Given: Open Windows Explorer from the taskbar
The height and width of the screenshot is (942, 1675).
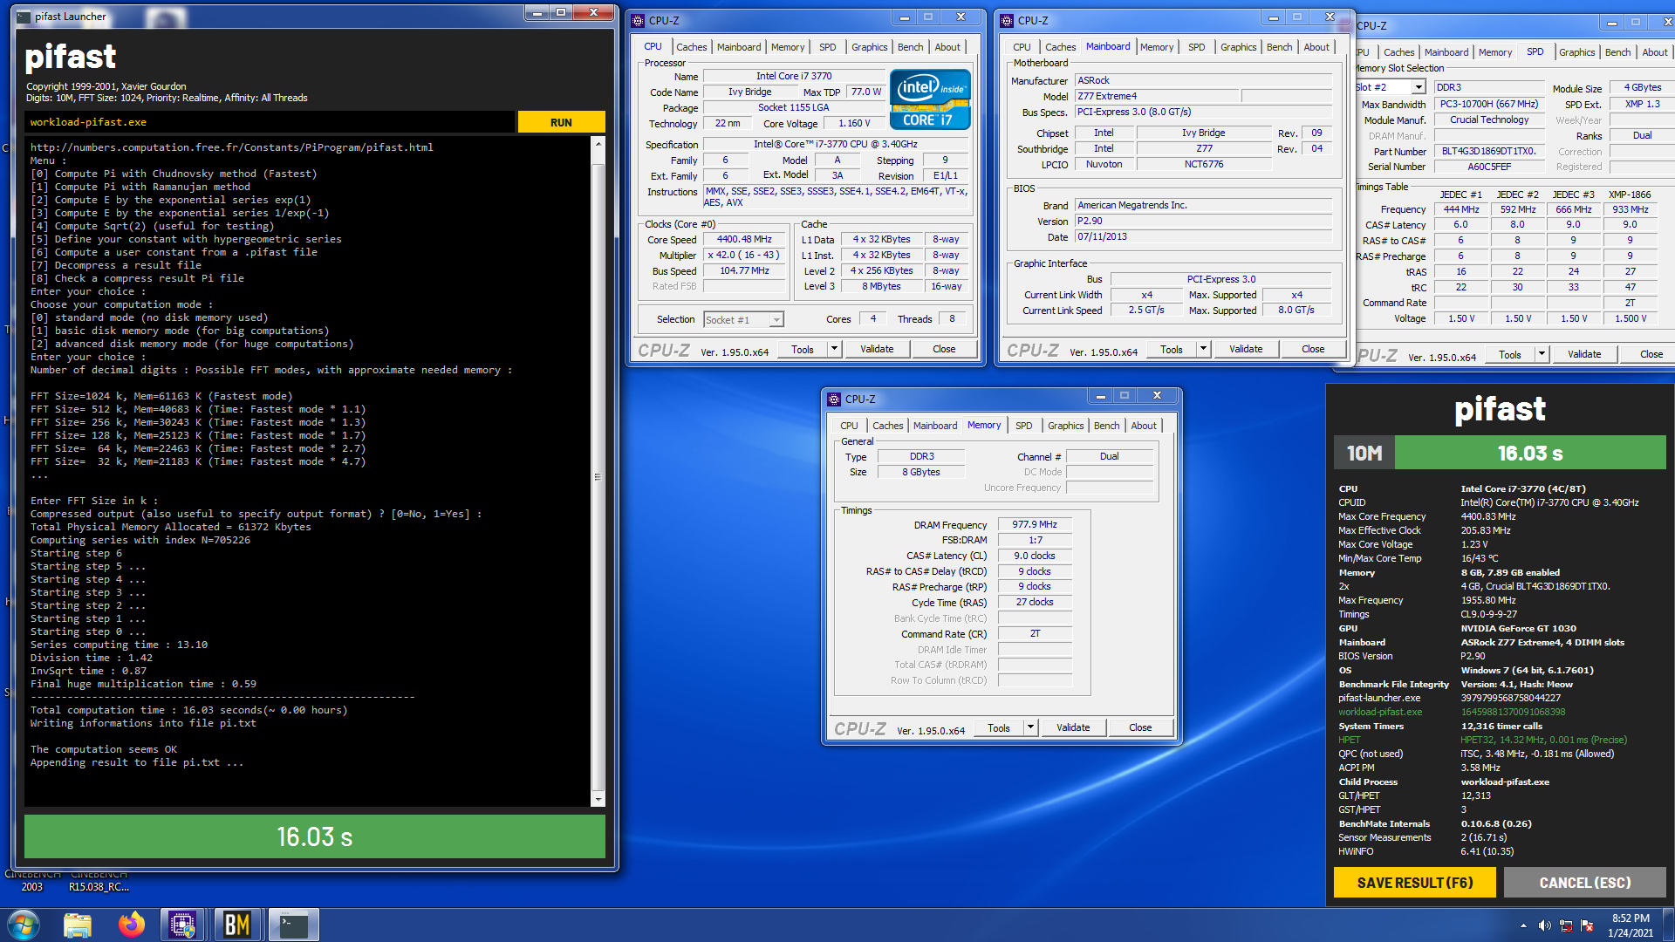Looking at the screenshot, I should point(78,925).
